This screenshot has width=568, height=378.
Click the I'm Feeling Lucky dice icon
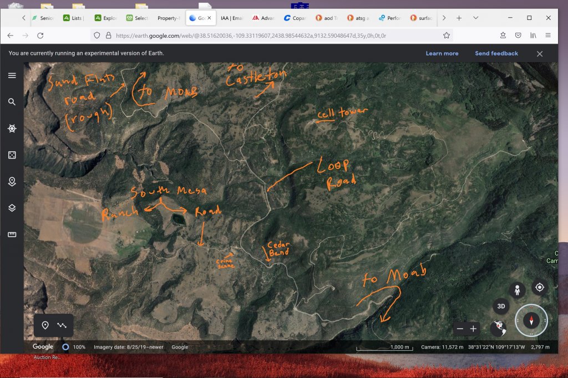[x=12, y=155]
